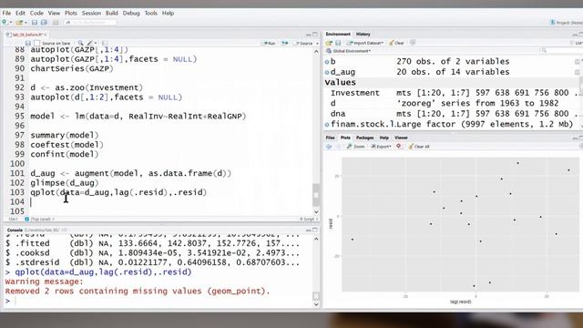Click the code tools wand icon
The image size is (583, 328).
89,43
